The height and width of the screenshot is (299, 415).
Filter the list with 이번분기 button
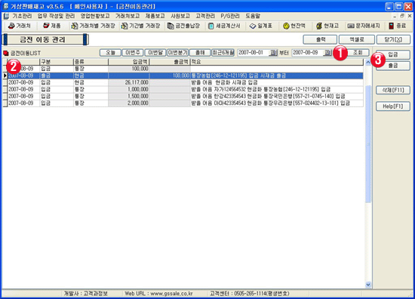point(177,53)
